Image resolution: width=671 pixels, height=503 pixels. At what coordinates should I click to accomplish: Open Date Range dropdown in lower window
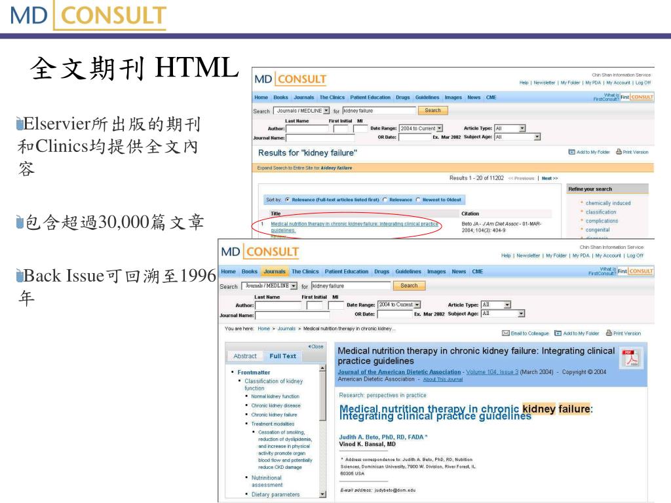[399, 305]
